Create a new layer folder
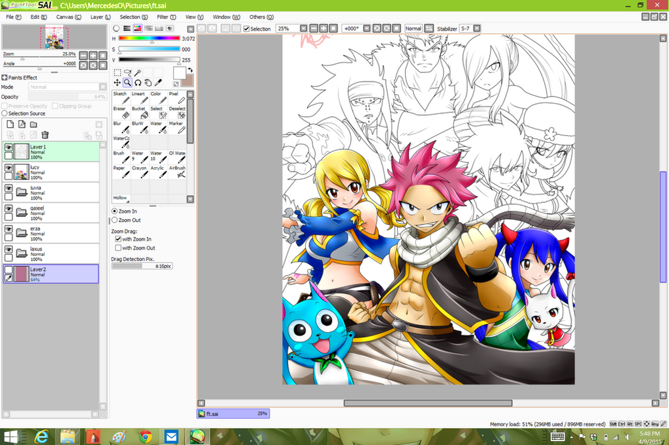Screen dimensions: 669x445 click(x=33, y=125)
